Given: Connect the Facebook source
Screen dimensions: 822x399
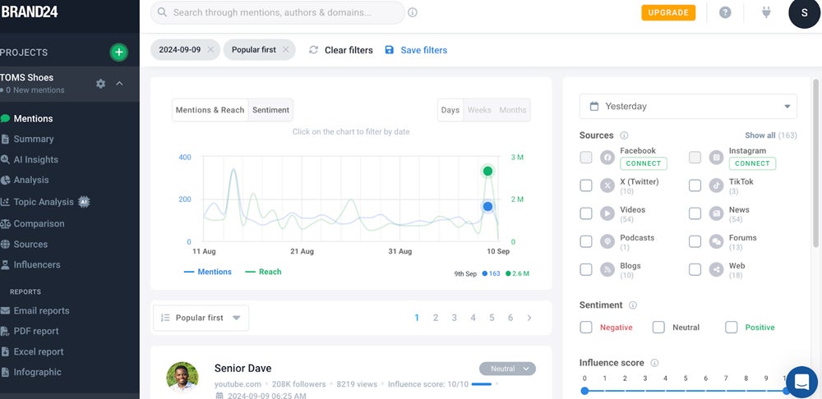Looking at the screenshot, I should click(644, 163).
